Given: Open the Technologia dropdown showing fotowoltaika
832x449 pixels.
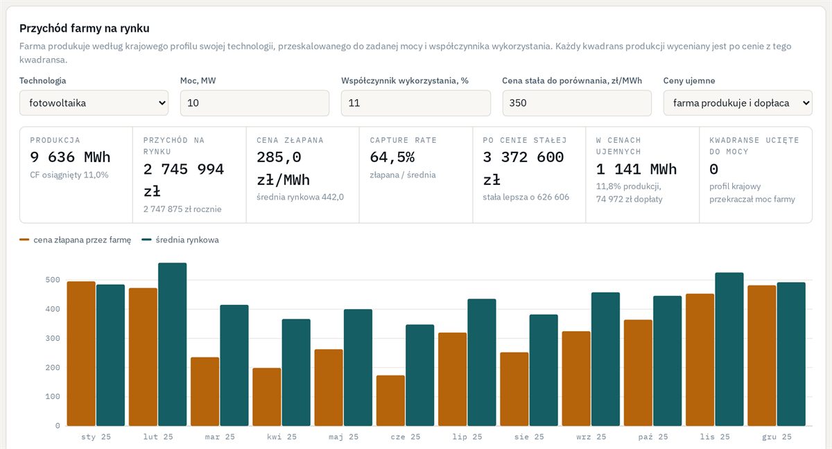Looking at the screenshot, I should point(94,103).
